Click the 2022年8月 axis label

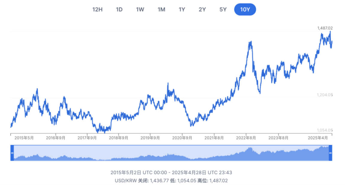(246, 138)
